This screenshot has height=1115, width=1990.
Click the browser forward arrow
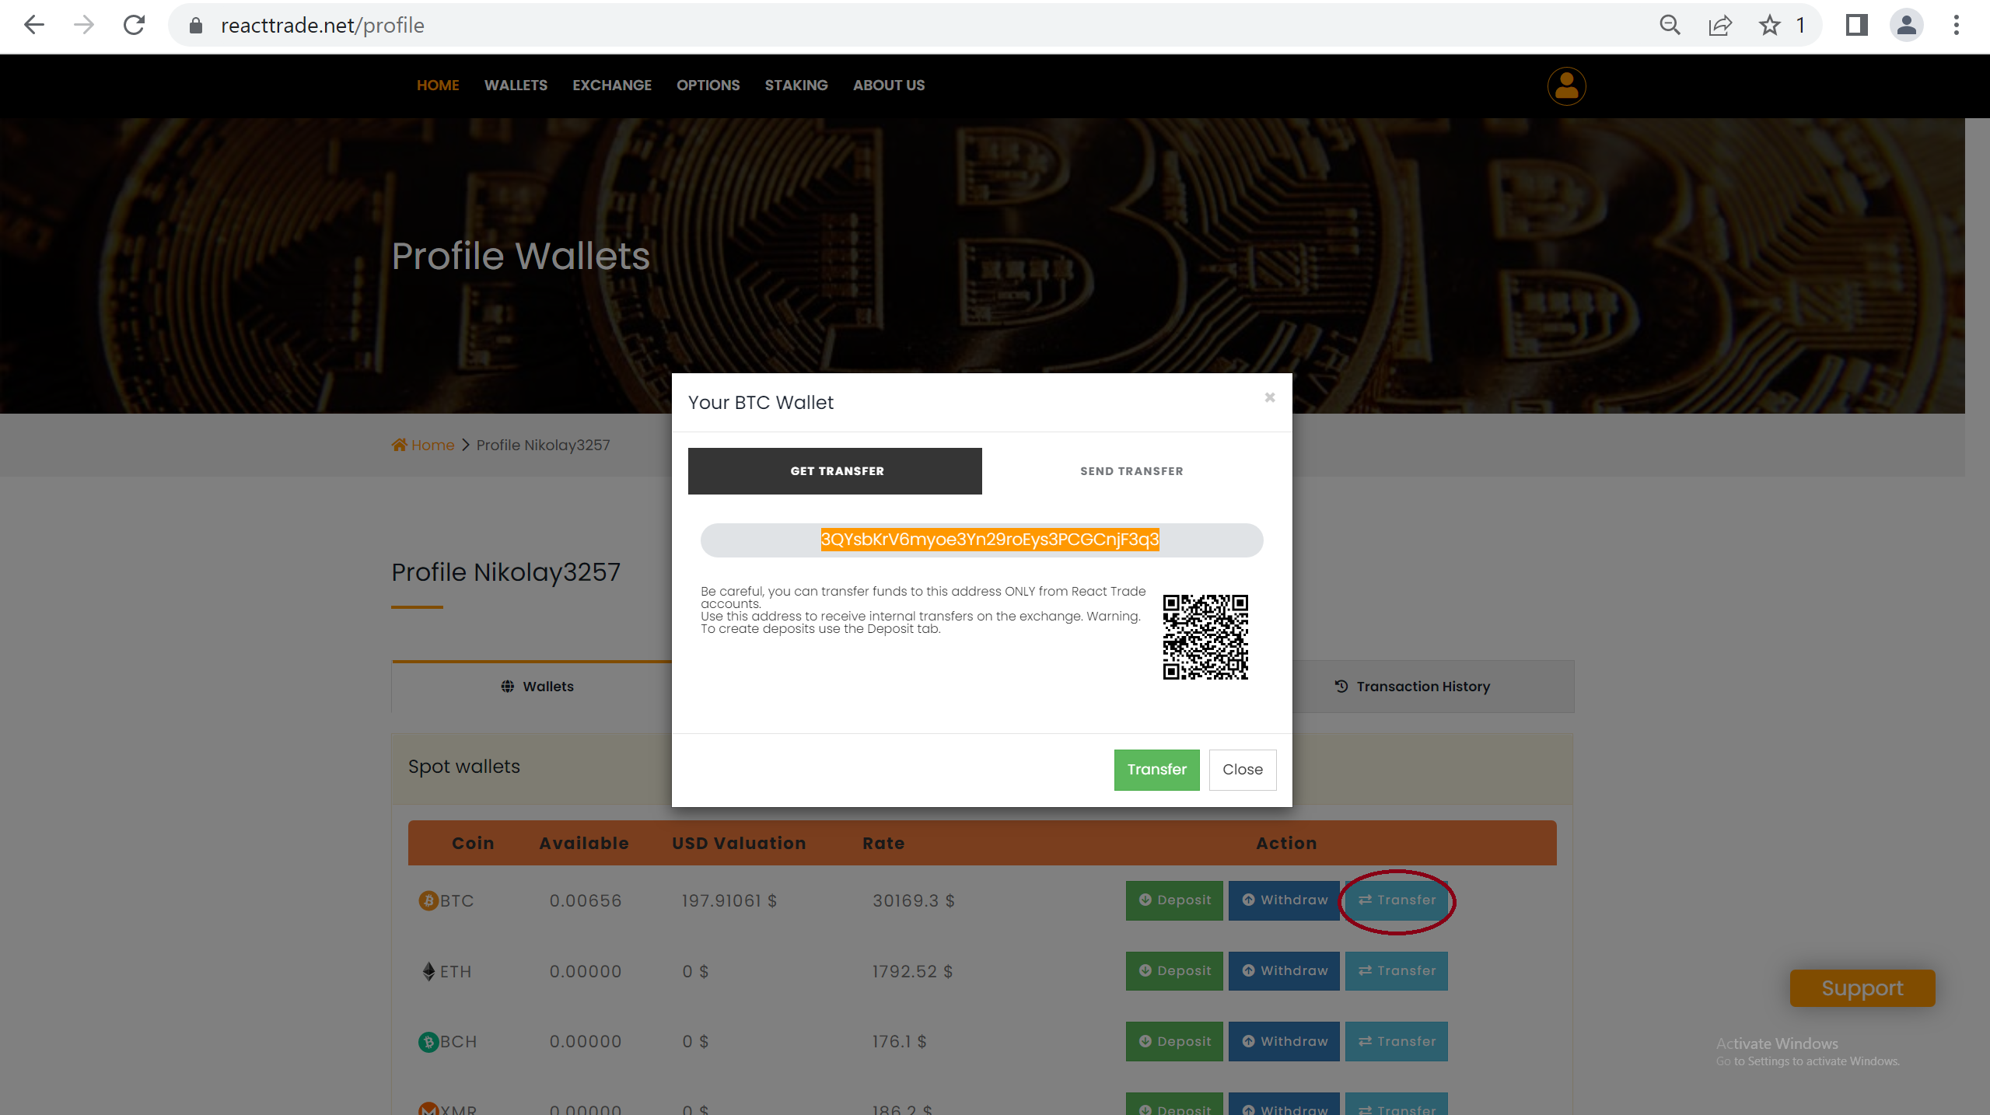click(x=84, y=26)
